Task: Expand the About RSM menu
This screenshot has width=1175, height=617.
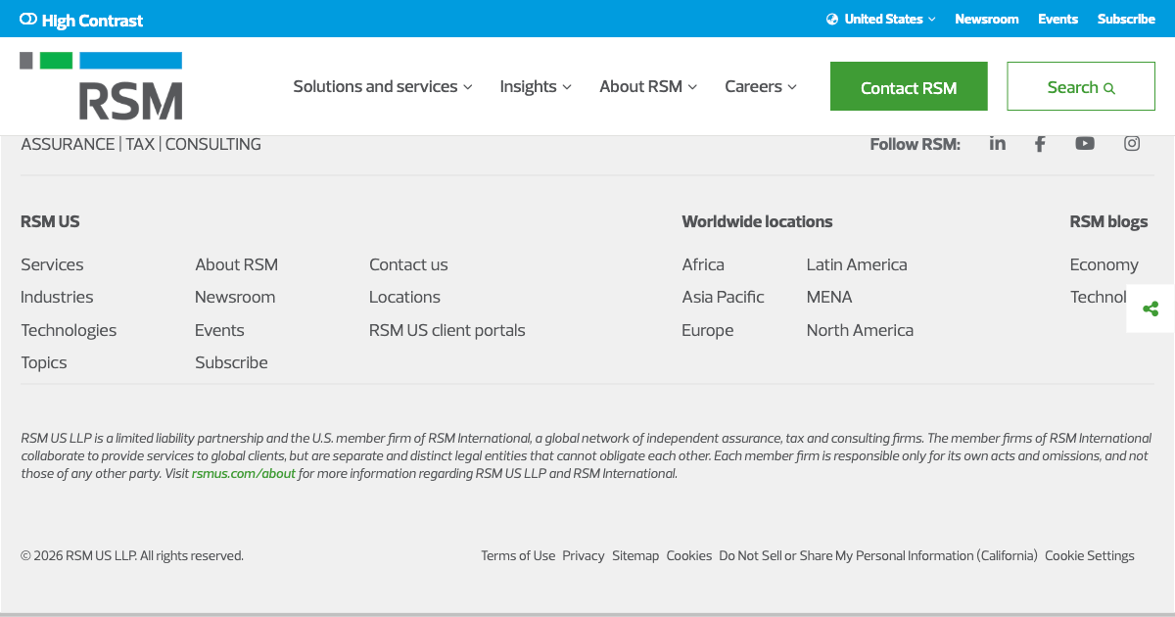Action: coord(648,86)
